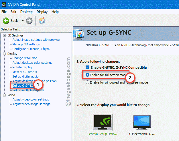Click the grey Forward arrow icon
Screen dimensions: 179x141
[x=29, y=21]
